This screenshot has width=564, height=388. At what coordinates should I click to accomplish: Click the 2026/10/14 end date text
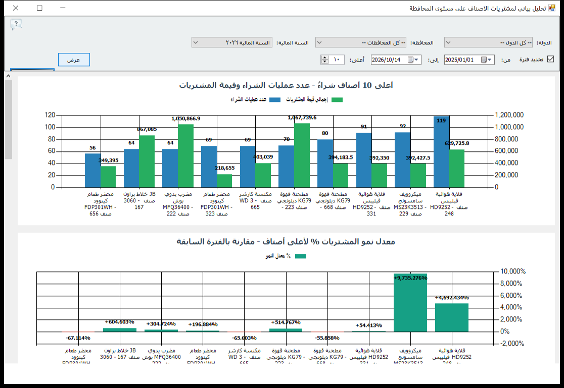pyautogui.click(x=386, y=60)
